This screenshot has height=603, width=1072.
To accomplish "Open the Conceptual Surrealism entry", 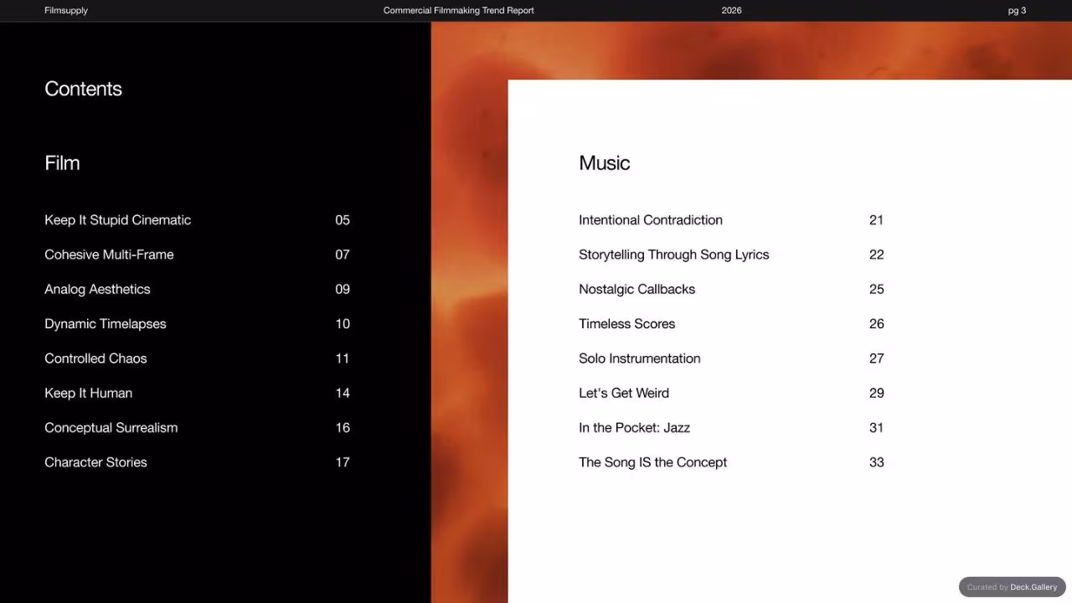I will (x=111, y=428).
